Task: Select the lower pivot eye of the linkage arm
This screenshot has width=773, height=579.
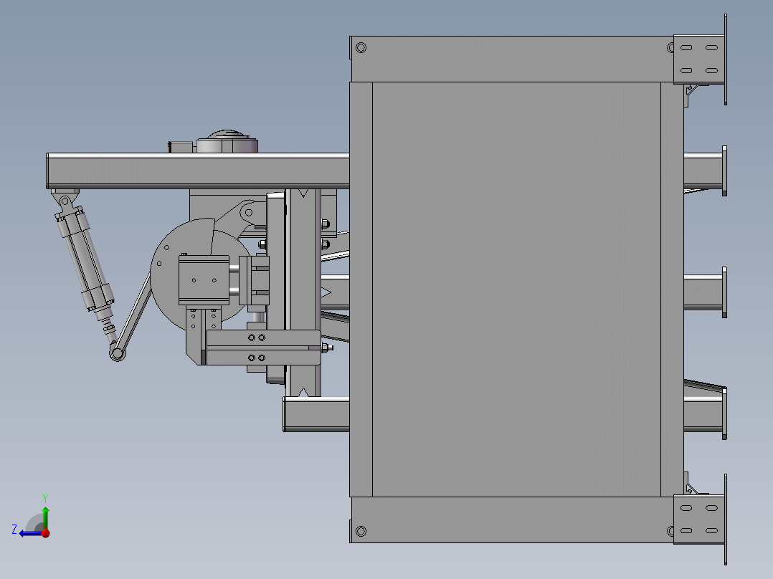Action: (x=118, y=353)
